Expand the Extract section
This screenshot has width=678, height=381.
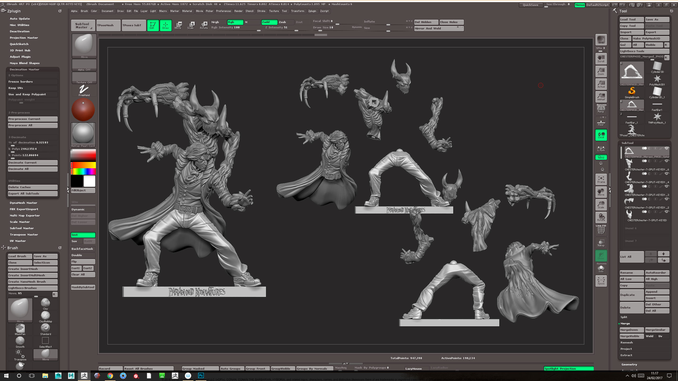pyautogui.click(x=626, y=355)
